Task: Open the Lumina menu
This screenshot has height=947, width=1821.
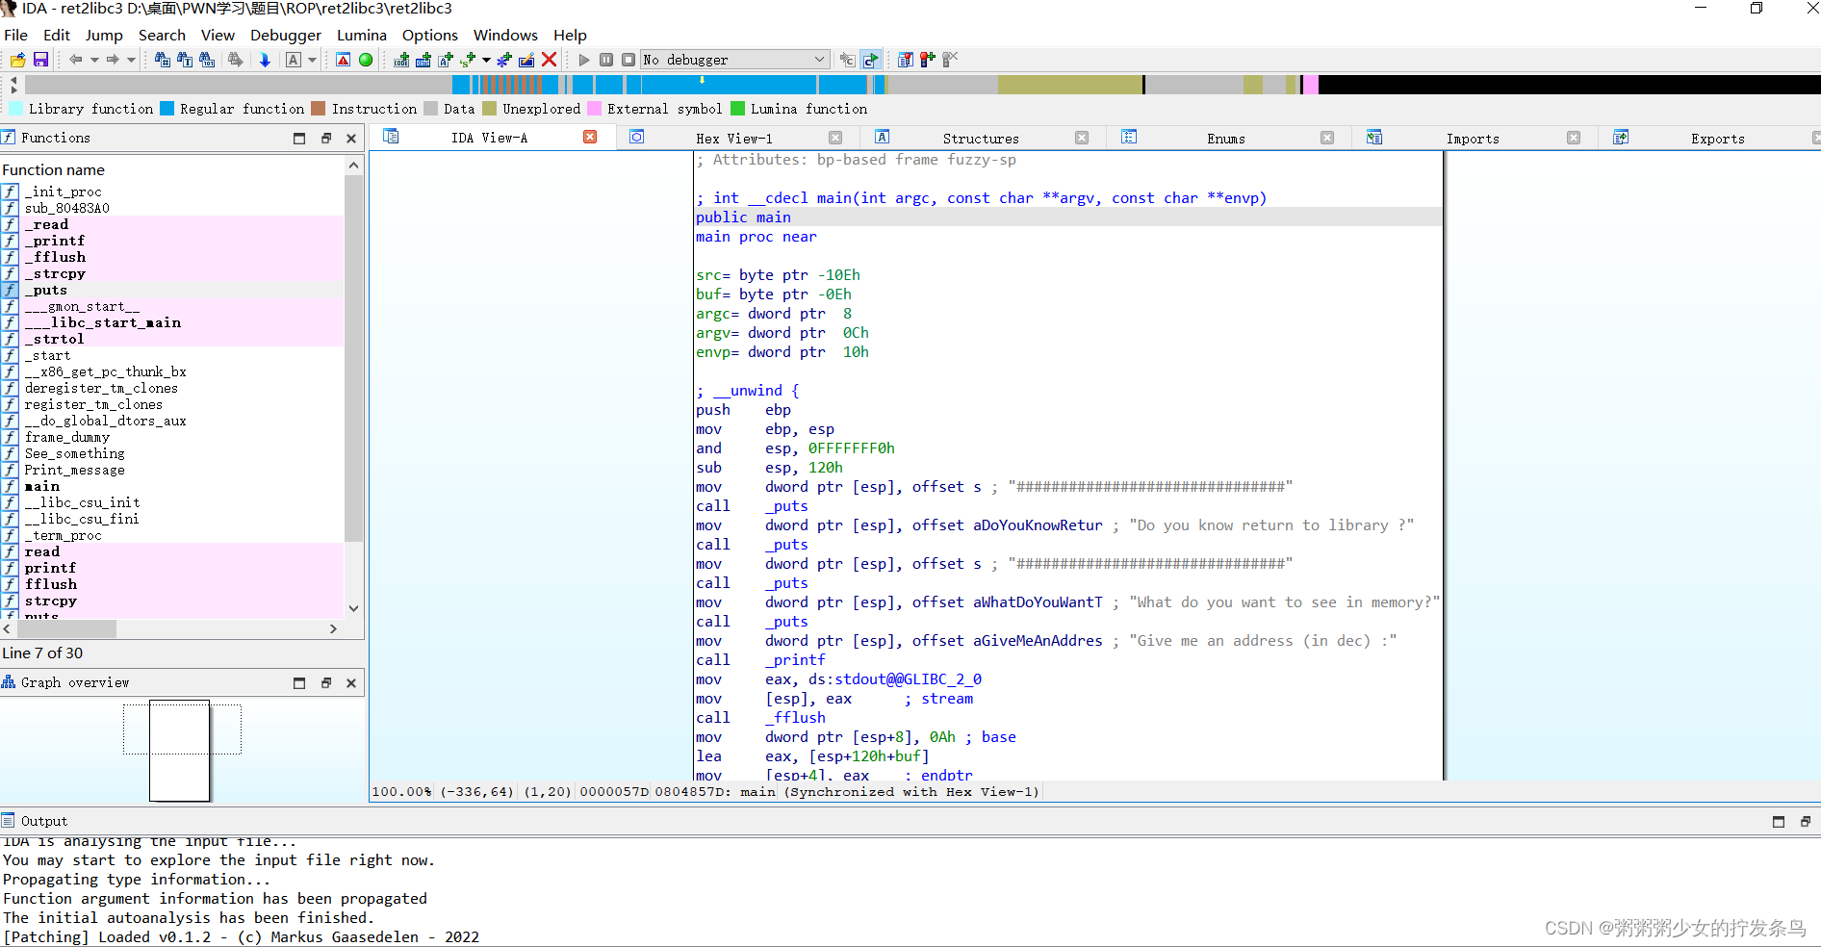Action: pos(362,35)
